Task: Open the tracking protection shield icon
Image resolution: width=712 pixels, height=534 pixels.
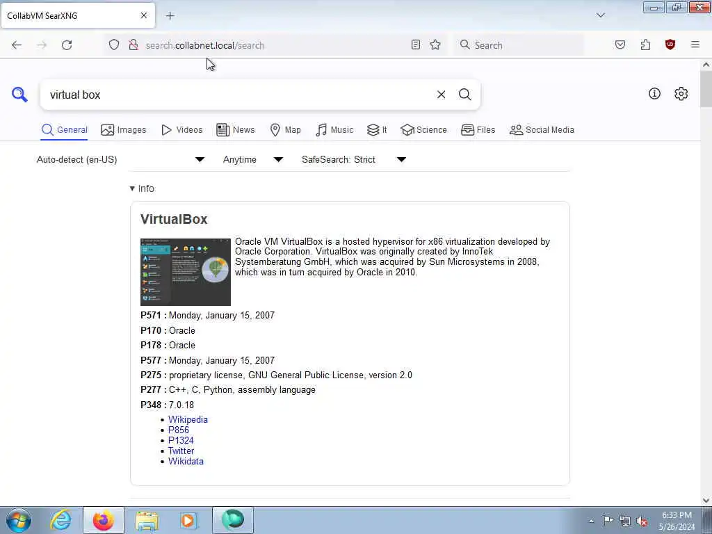Action: pos(114,44)
